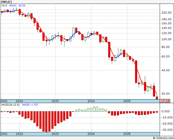Viewport: 174px width, 140px height.
Task: Click the 2025 label on price time axis
Action: point(127,101)
